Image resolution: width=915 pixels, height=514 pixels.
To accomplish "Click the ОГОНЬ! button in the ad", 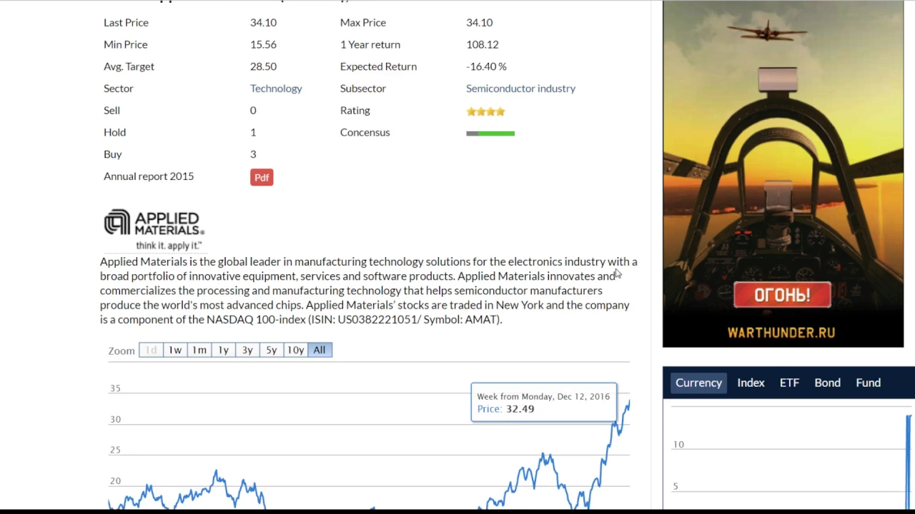I will [782, 295].
